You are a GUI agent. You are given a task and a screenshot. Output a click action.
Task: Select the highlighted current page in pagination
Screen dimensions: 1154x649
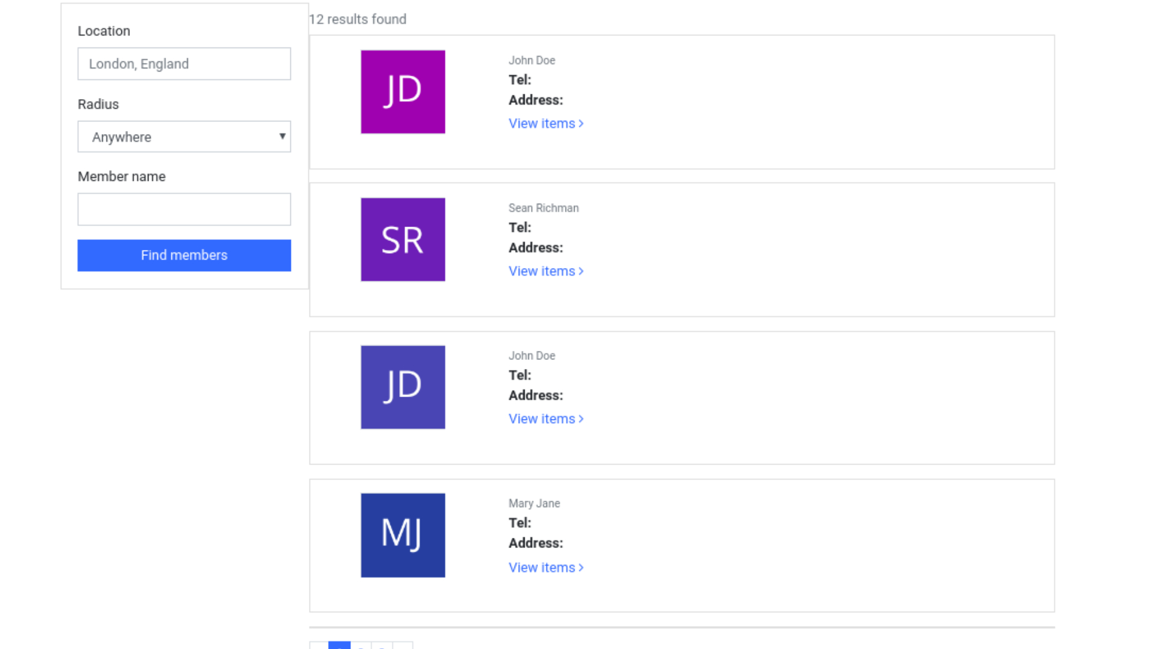click(340, 645)
